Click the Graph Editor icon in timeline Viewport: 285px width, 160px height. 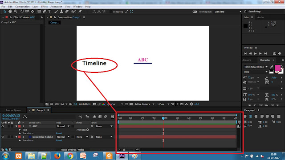[112, 116]
